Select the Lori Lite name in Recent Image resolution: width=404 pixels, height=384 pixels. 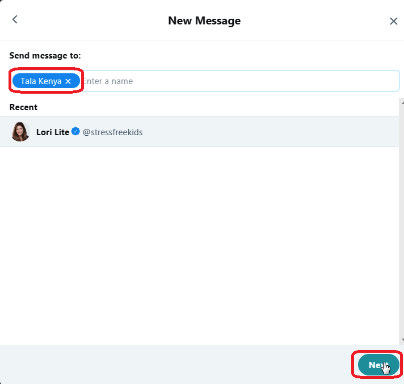tap(53, 132)
